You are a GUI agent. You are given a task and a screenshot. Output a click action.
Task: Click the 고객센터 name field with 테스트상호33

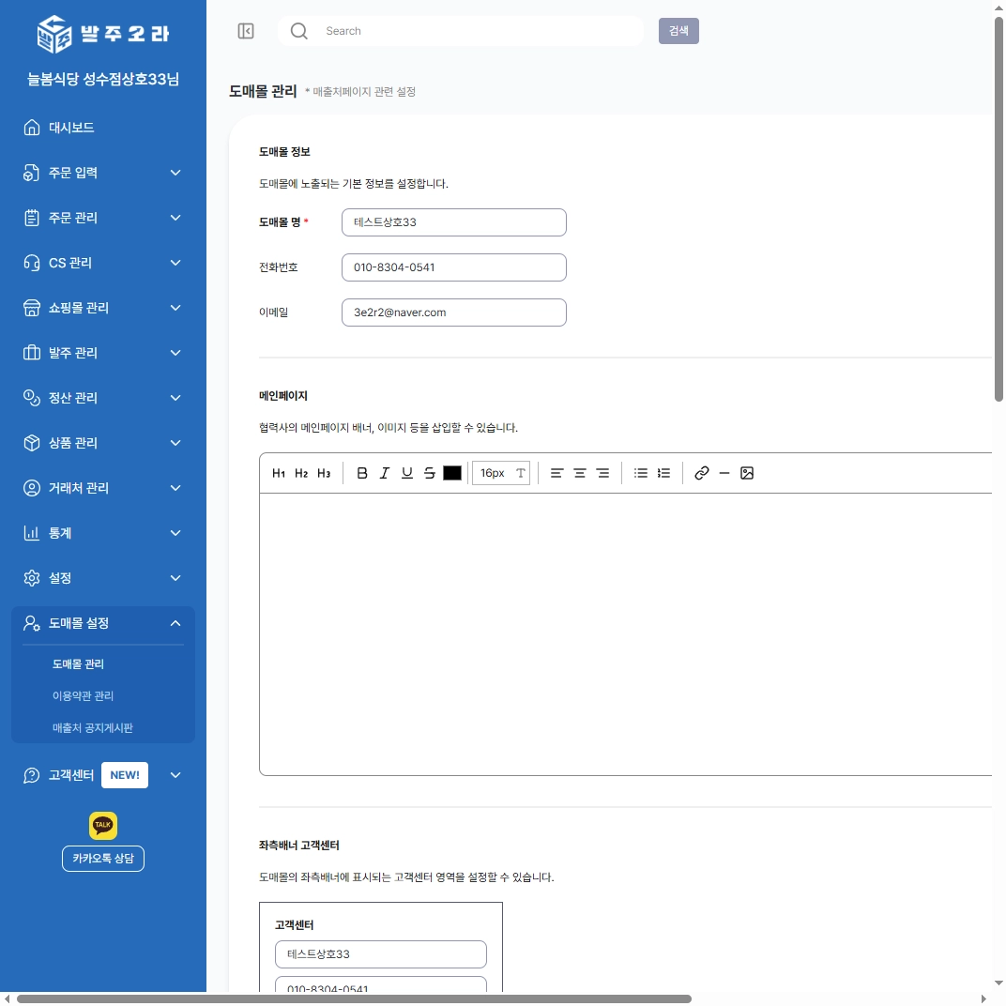point(381,954)
